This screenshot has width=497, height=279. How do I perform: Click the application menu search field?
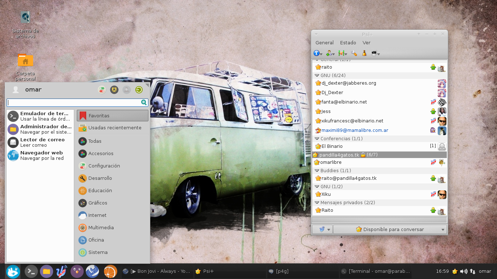point(77,102)
